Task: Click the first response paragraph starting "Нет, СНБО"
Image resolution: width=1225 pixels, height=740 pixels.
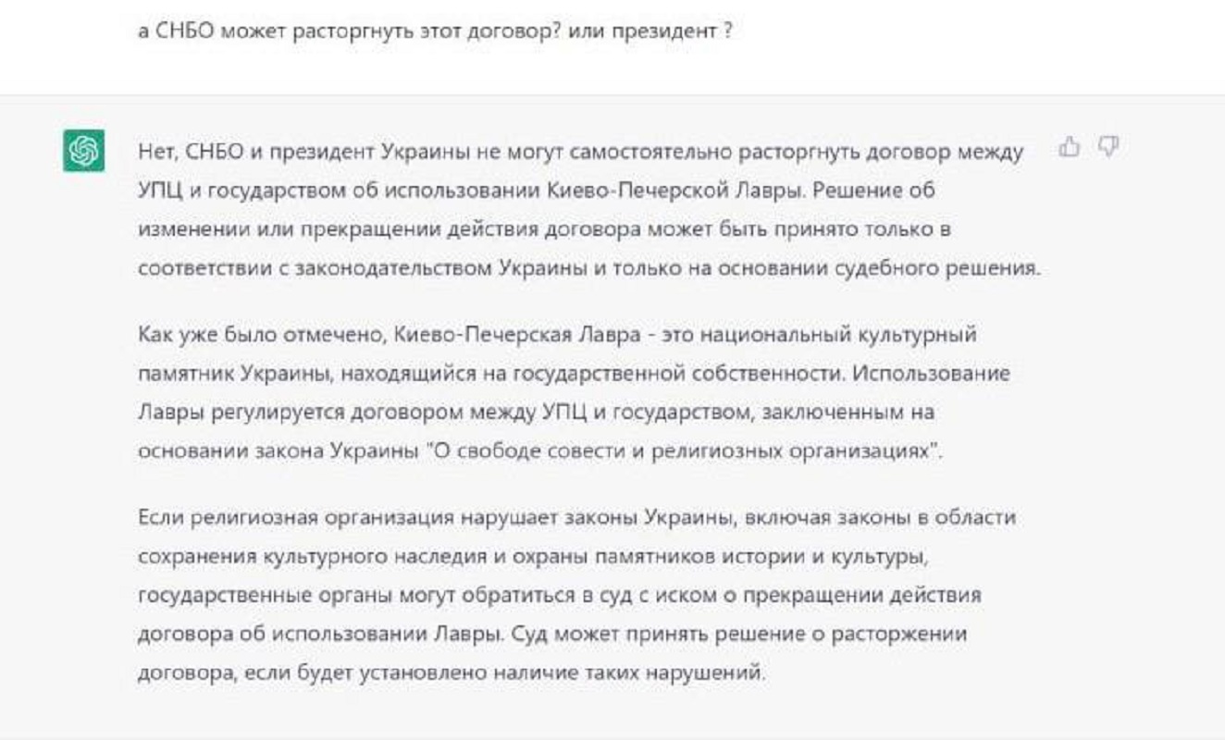Action: [589, 211]
